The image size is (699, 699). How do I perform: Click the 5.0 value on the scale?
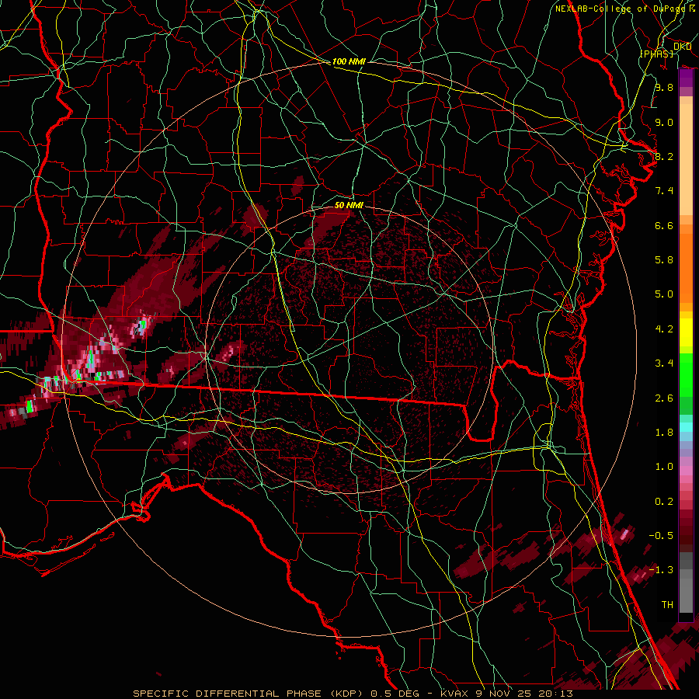pyautogui.click(x=664, y=294)
